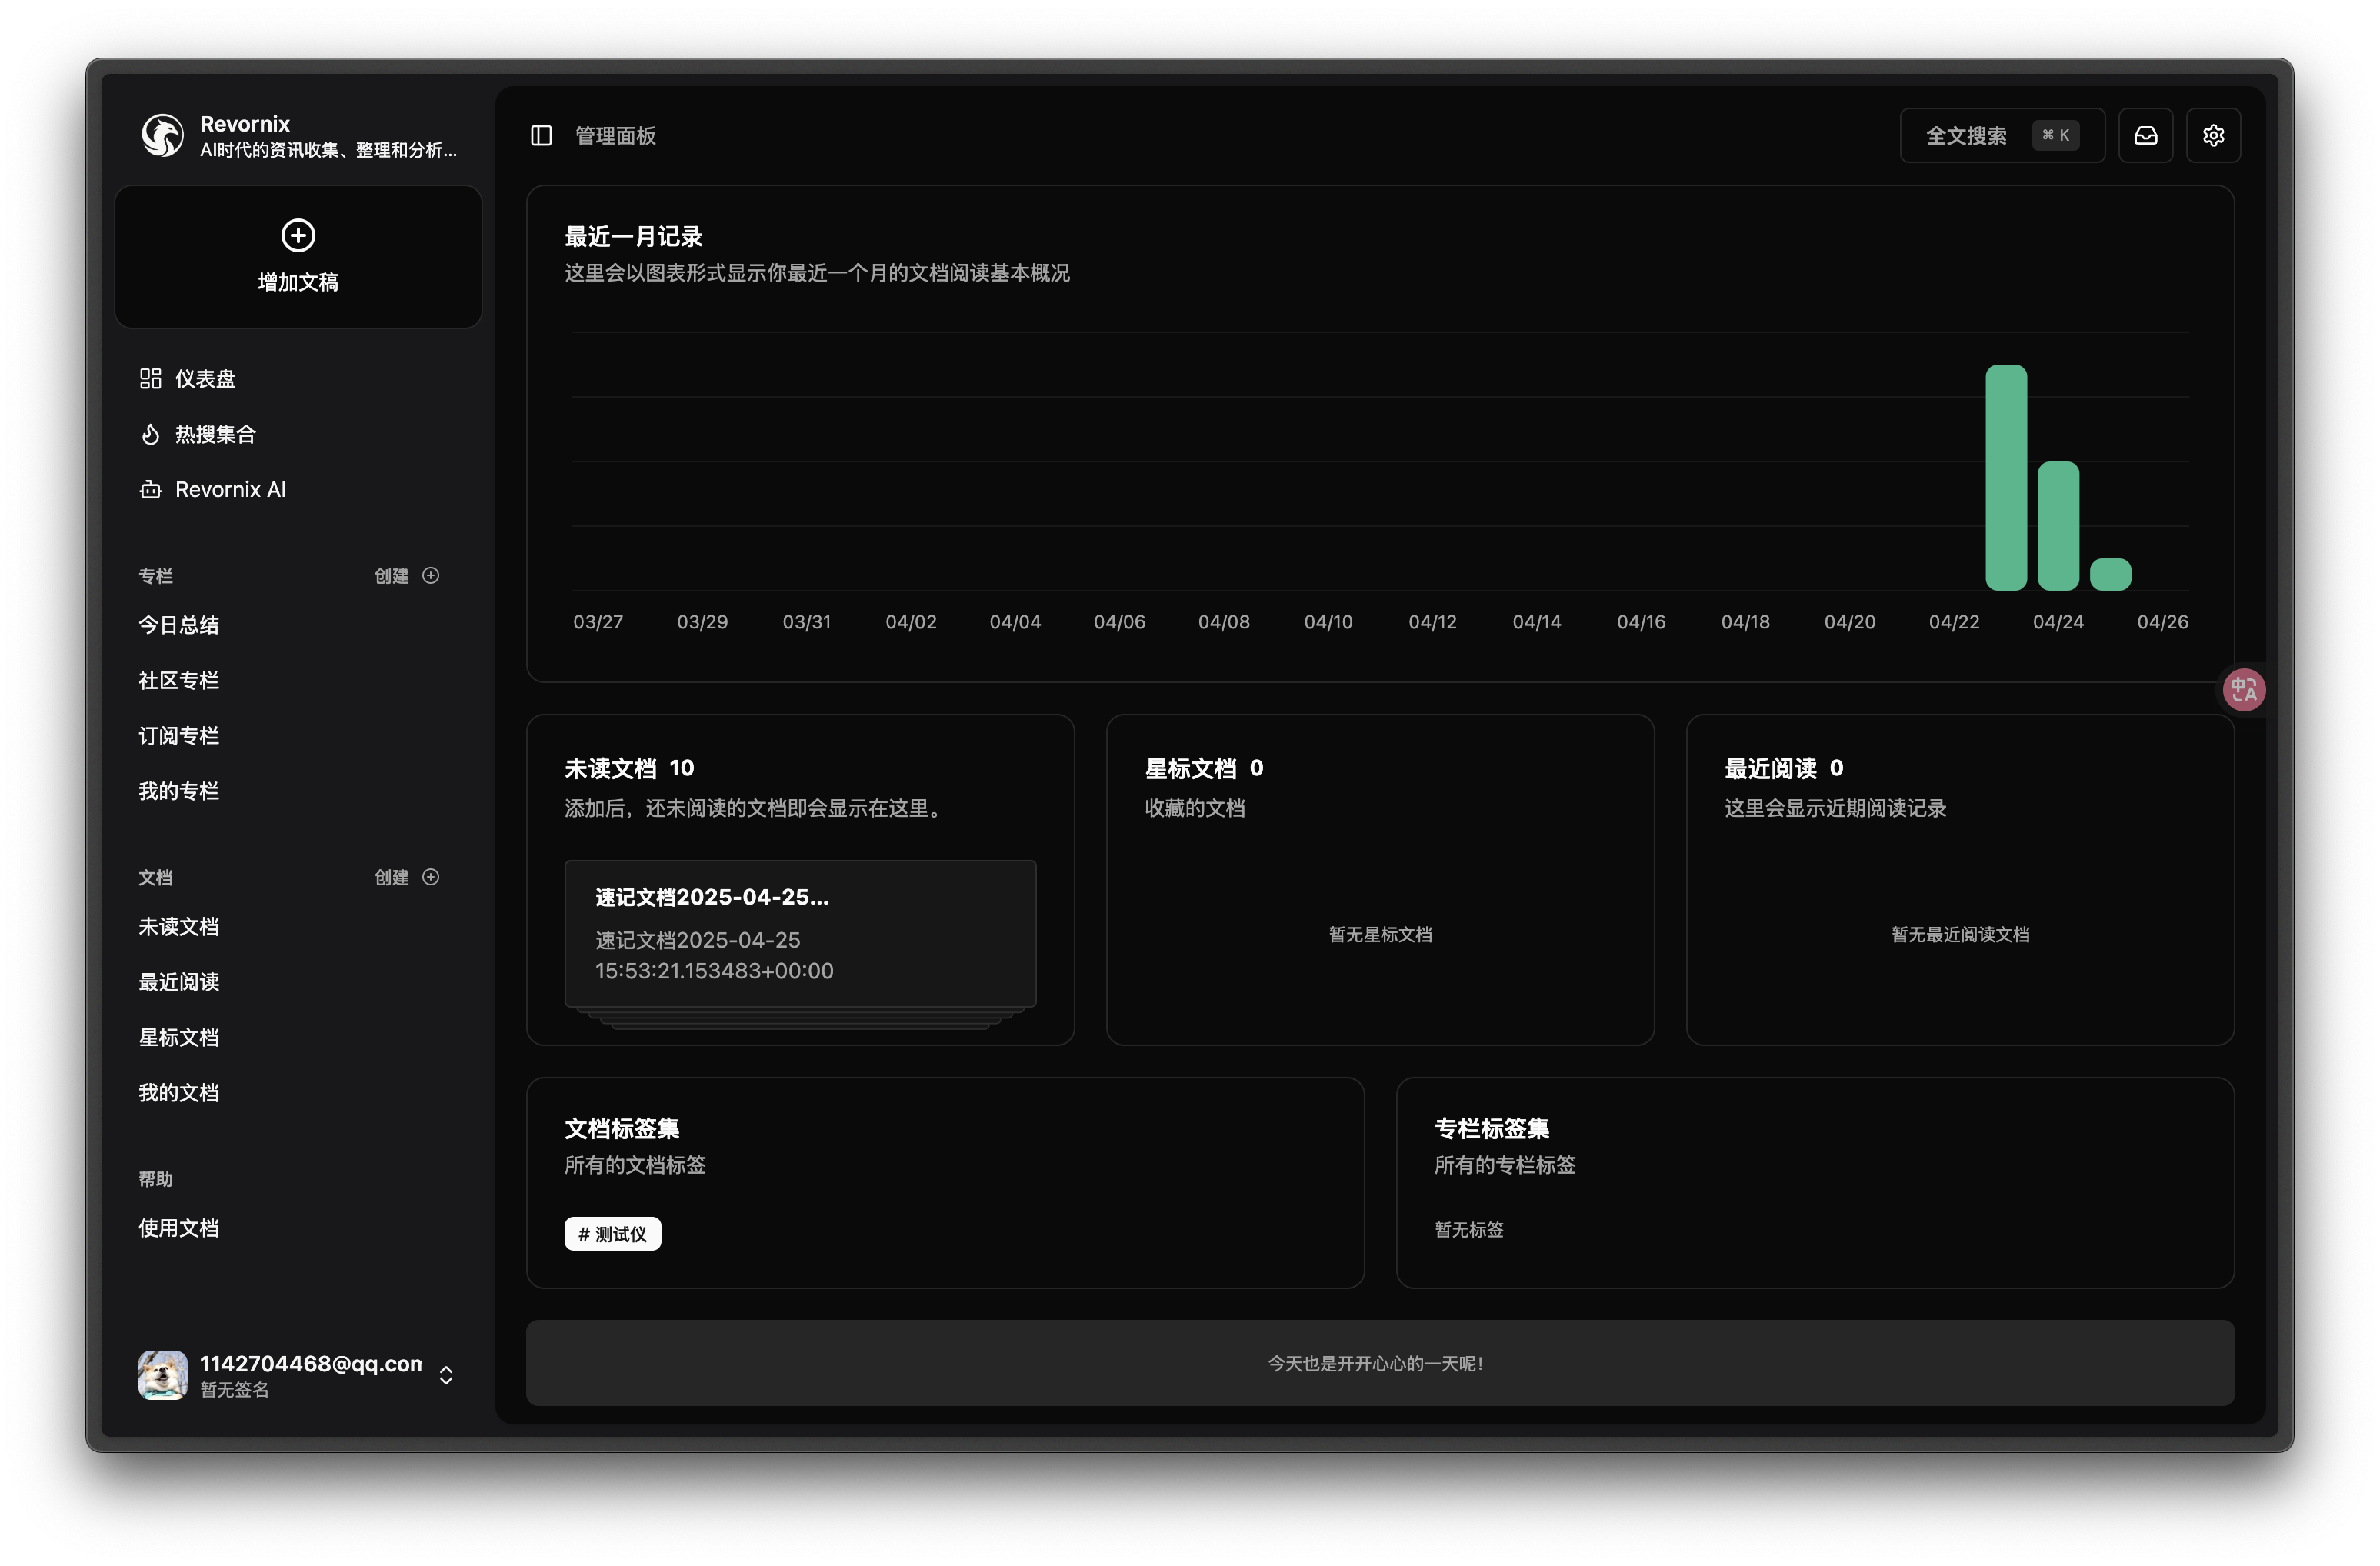The height and width of the screenshot is (1566, 2380).
Task: Click the tallest green chart bar
Action: click(x=2005, y=477)
